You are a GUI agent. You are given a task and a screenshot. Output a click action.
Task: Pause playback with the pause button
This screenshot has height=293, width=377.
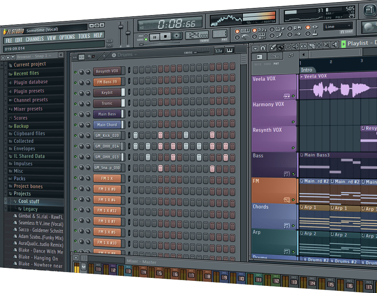tap(155, 37)
